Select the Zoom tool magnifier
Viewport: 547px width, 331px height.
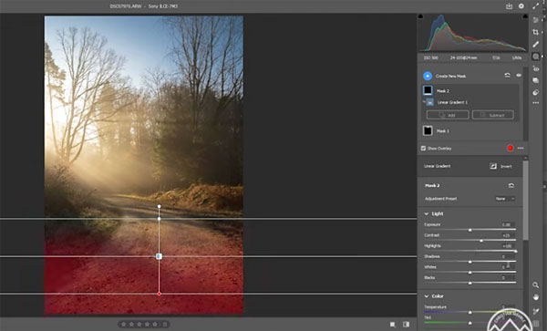(x=535, y=285)
